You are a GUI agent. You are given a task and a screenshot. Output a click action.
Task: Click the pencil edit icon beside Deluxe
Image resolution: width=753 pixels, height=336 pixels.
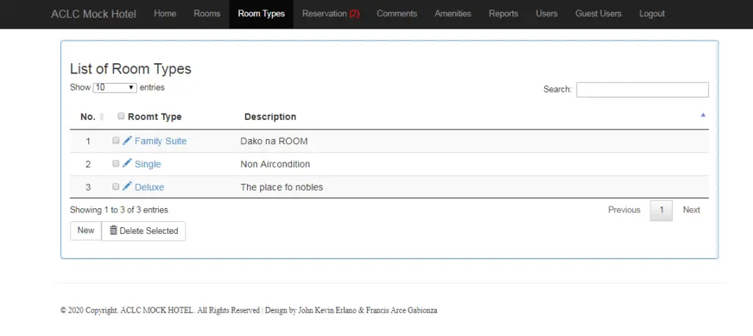tap(127, 186)
